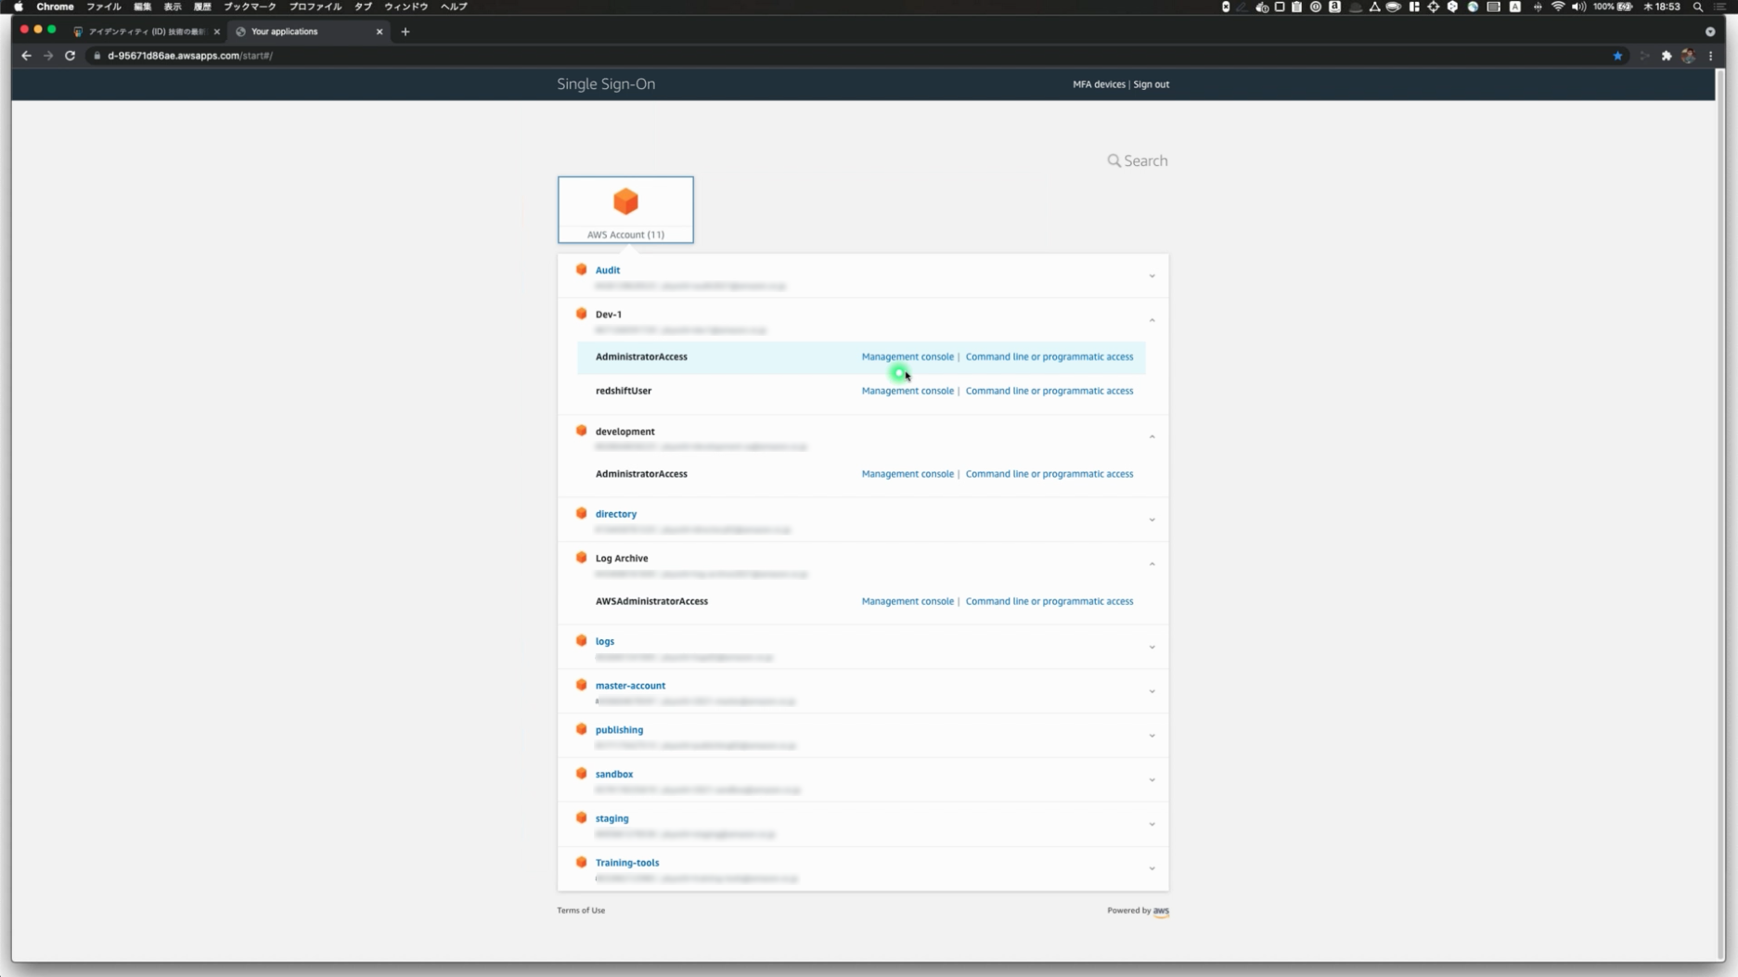The image size is (1738, 977).
Task: Expand the staging account chevron
Action: (1152, 825)
